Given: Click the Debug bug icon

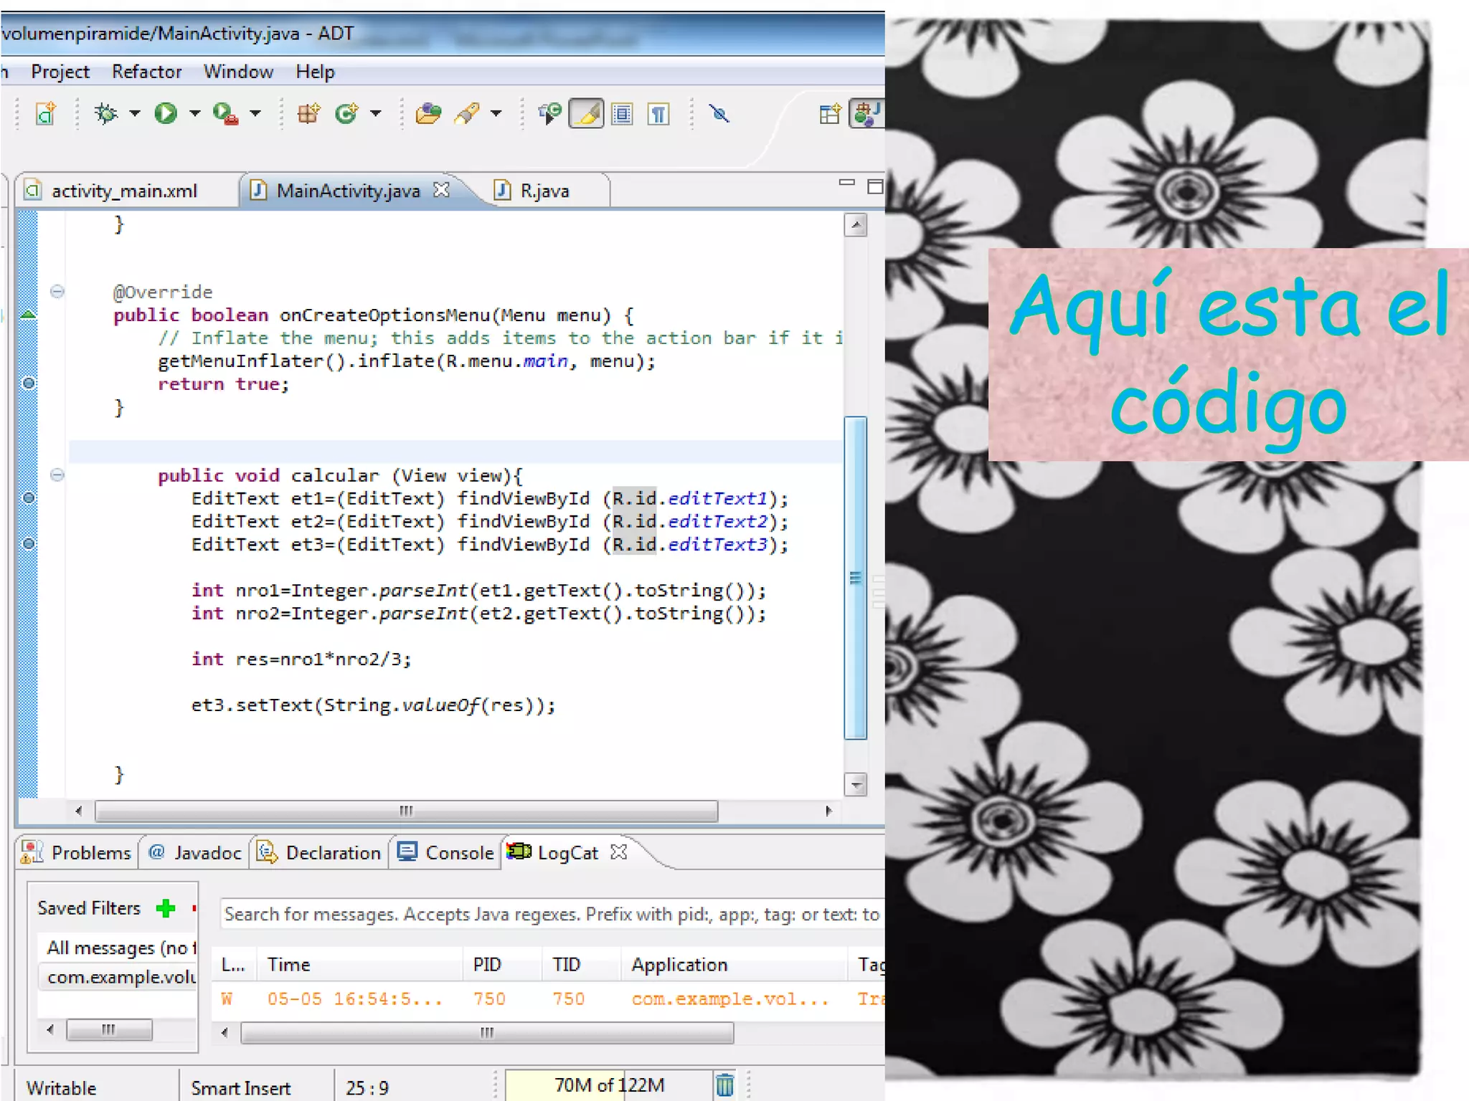Looking at the screenshot, I should 106,113.
